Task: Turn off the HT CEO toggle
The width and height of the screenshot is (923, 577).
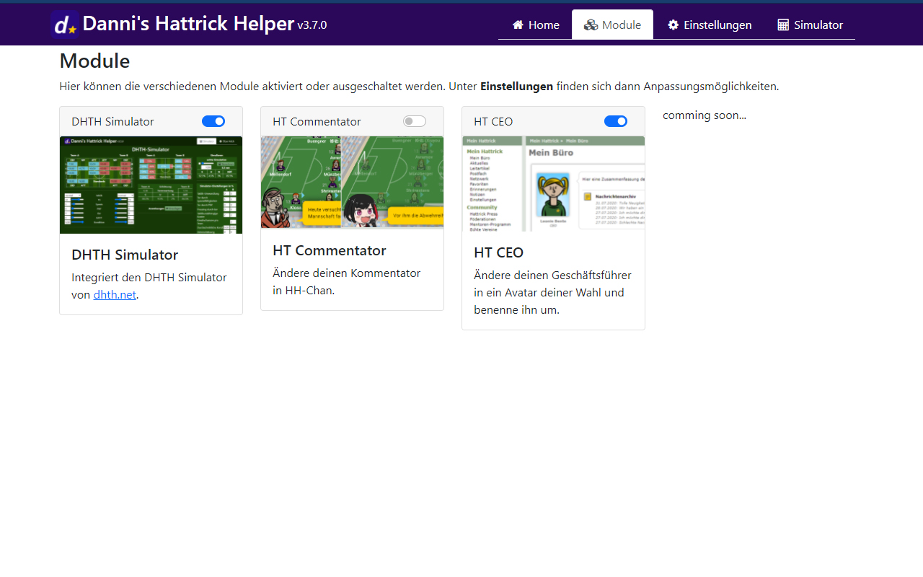Action: click(616, 120)
